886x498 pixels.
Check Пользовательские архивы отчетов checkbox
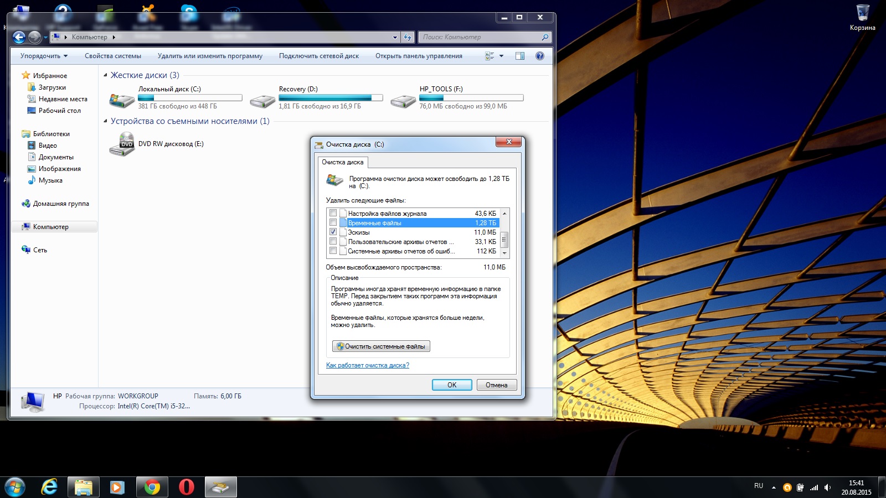[333, 241]
